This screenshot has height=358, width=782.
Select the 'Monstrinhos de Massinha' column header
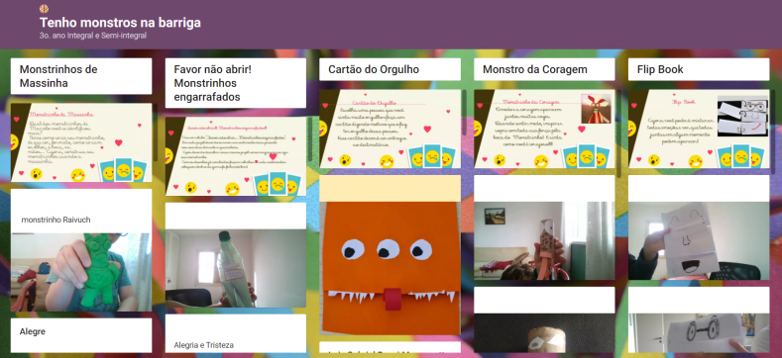pos(81,76)
